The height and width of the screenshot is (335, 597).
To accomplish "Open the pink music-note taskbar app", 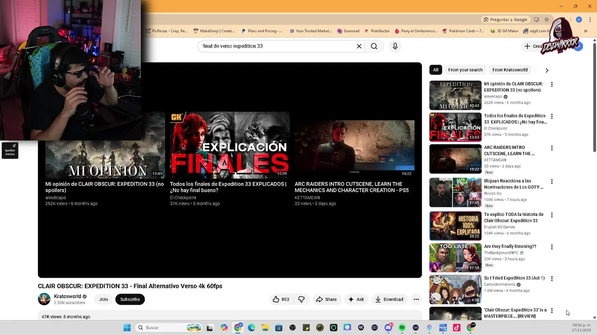I will tap(457, 328).
